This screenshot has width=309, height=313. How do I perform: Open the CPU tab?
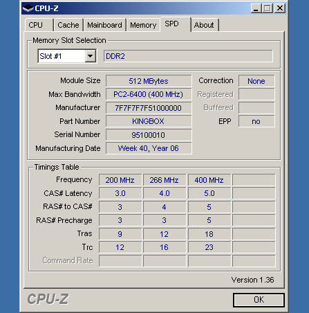pyautogui.click(x=39, y=25)
